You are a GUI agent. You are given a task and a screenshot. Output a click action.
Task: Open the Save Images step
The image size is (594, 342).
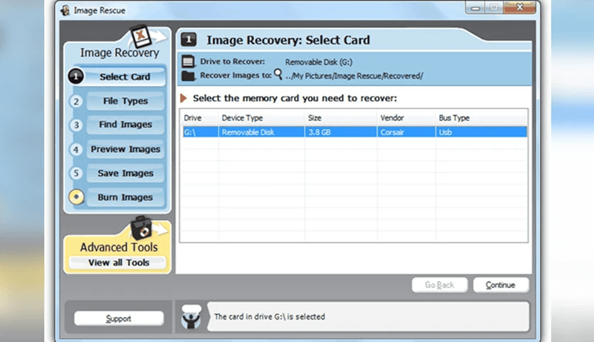[125, 174]
